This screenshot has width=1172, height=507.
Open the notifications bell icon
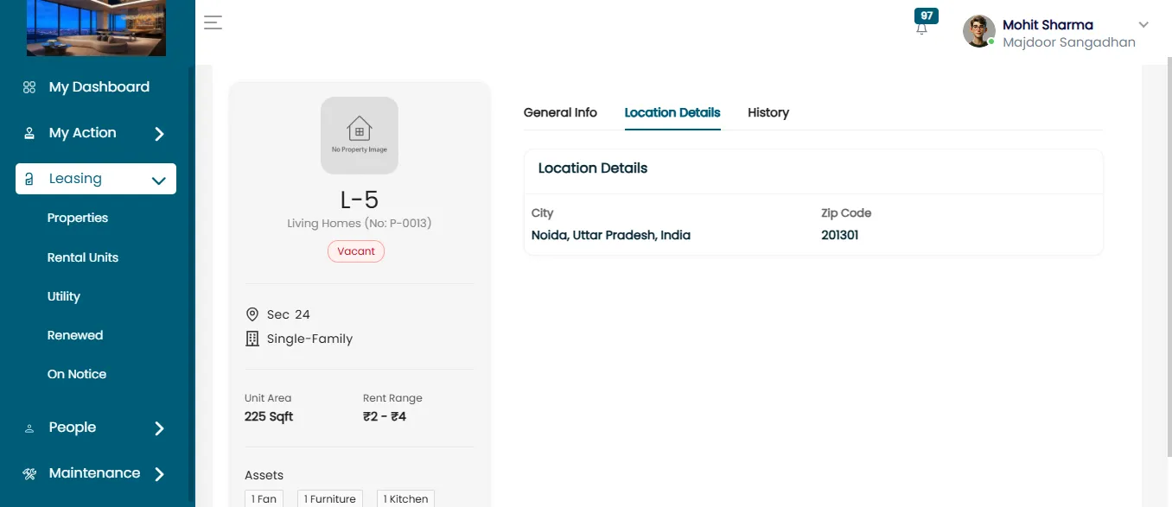922,29
